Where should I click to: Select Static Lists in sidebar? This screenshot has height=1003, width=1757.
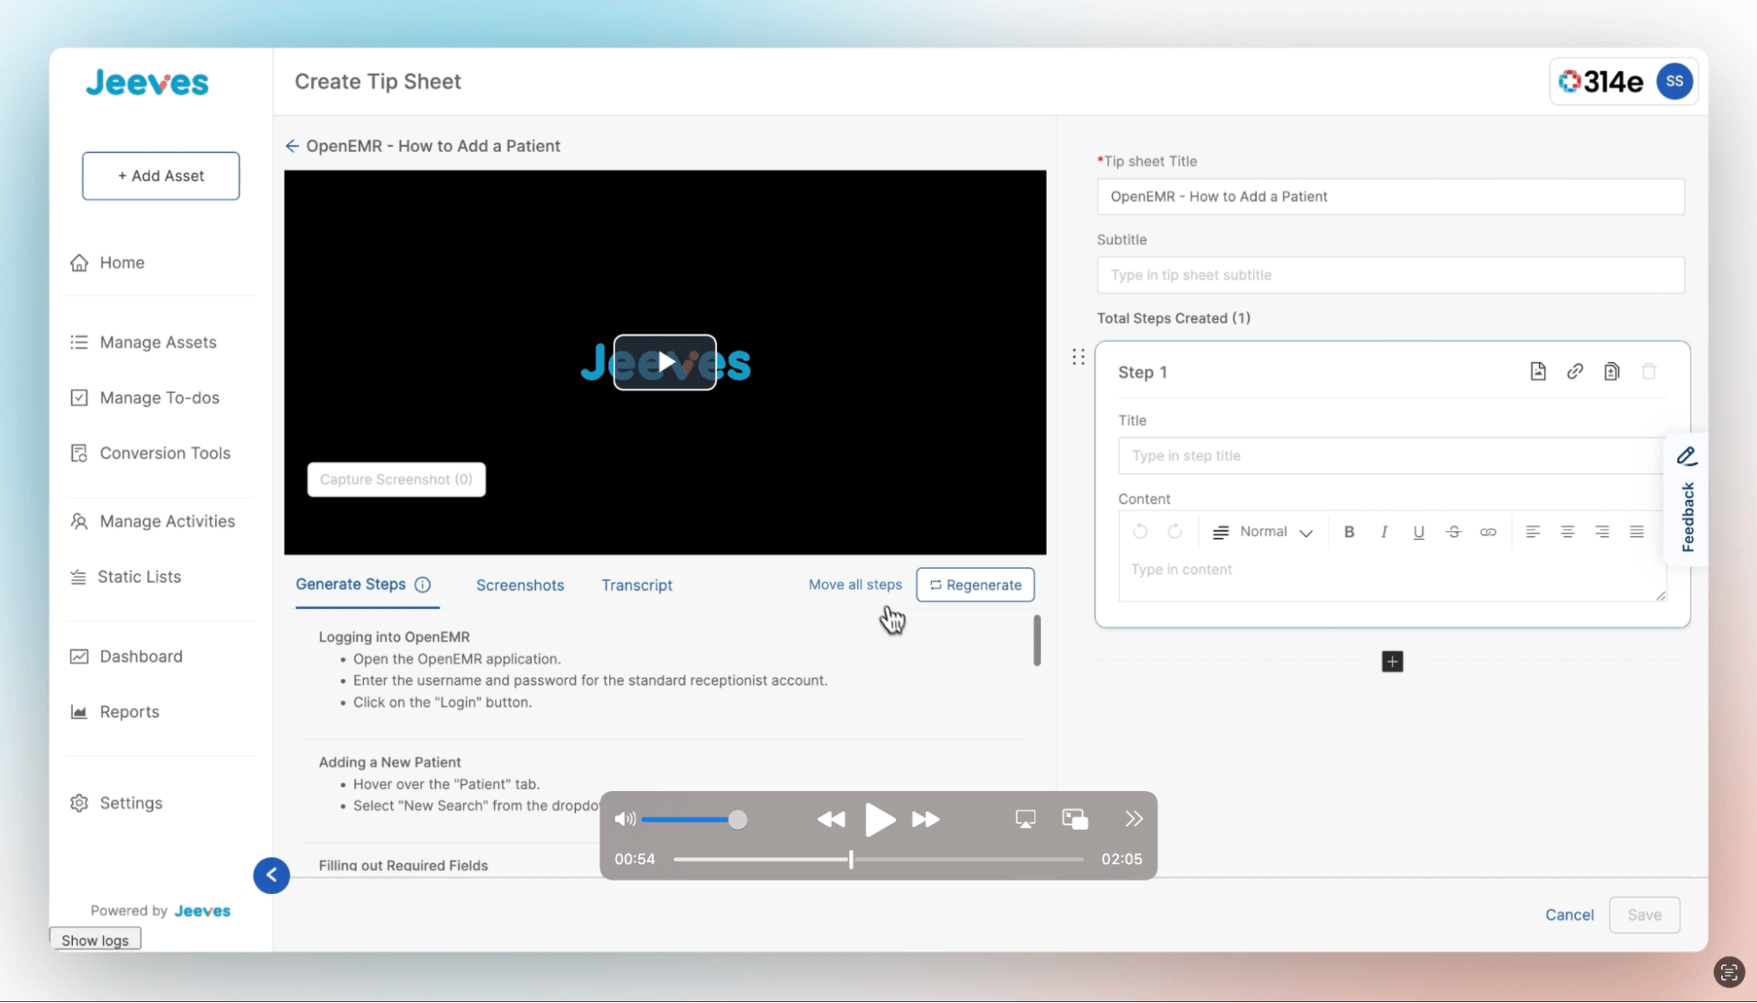click(126, 578)
